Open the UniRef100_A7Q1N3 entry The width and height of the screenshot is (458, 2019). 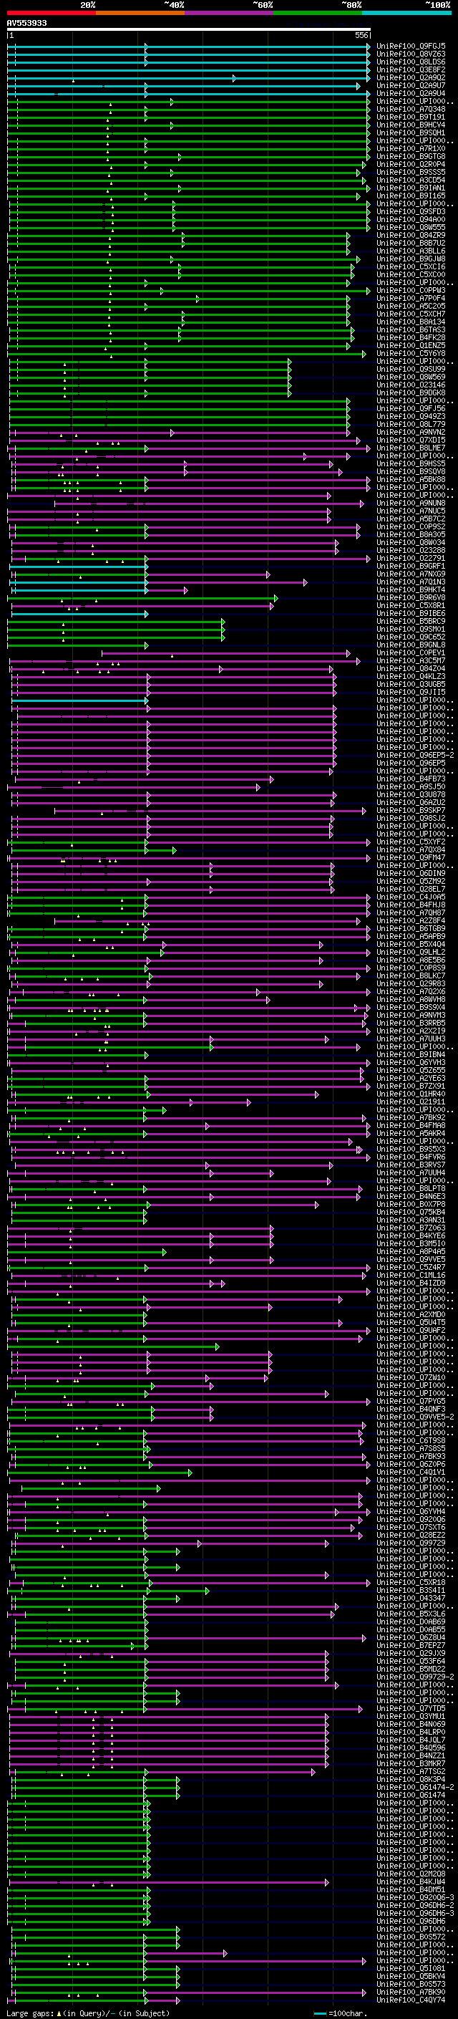point(410,582)
